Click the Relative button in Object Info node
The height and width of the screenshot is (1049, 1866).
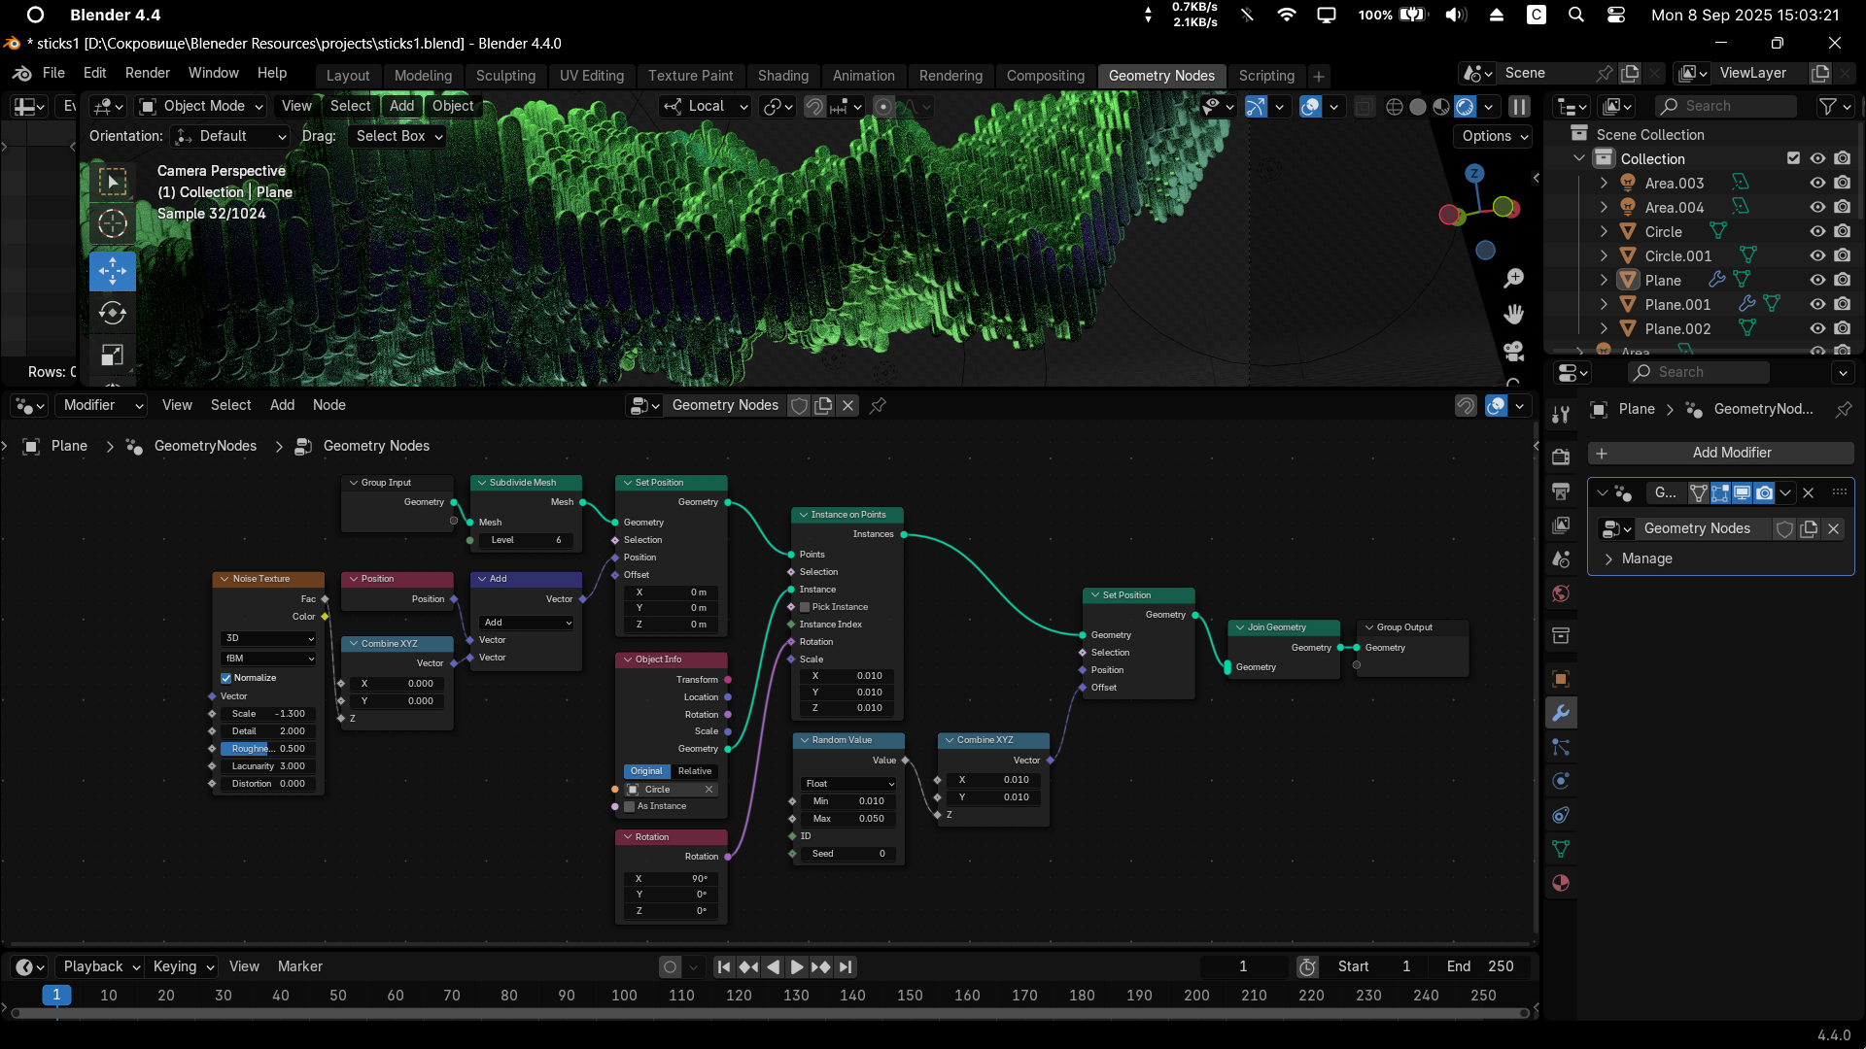coord(695,771)
